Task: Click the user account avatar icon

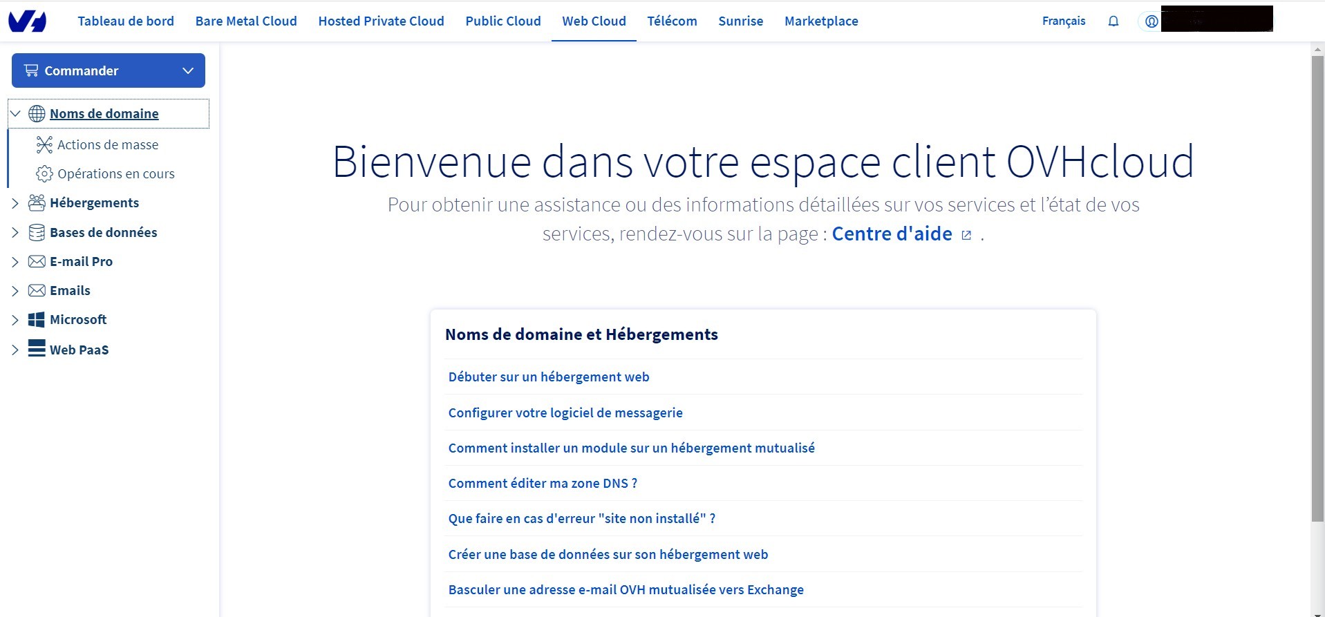Action: coord(1151,21)
